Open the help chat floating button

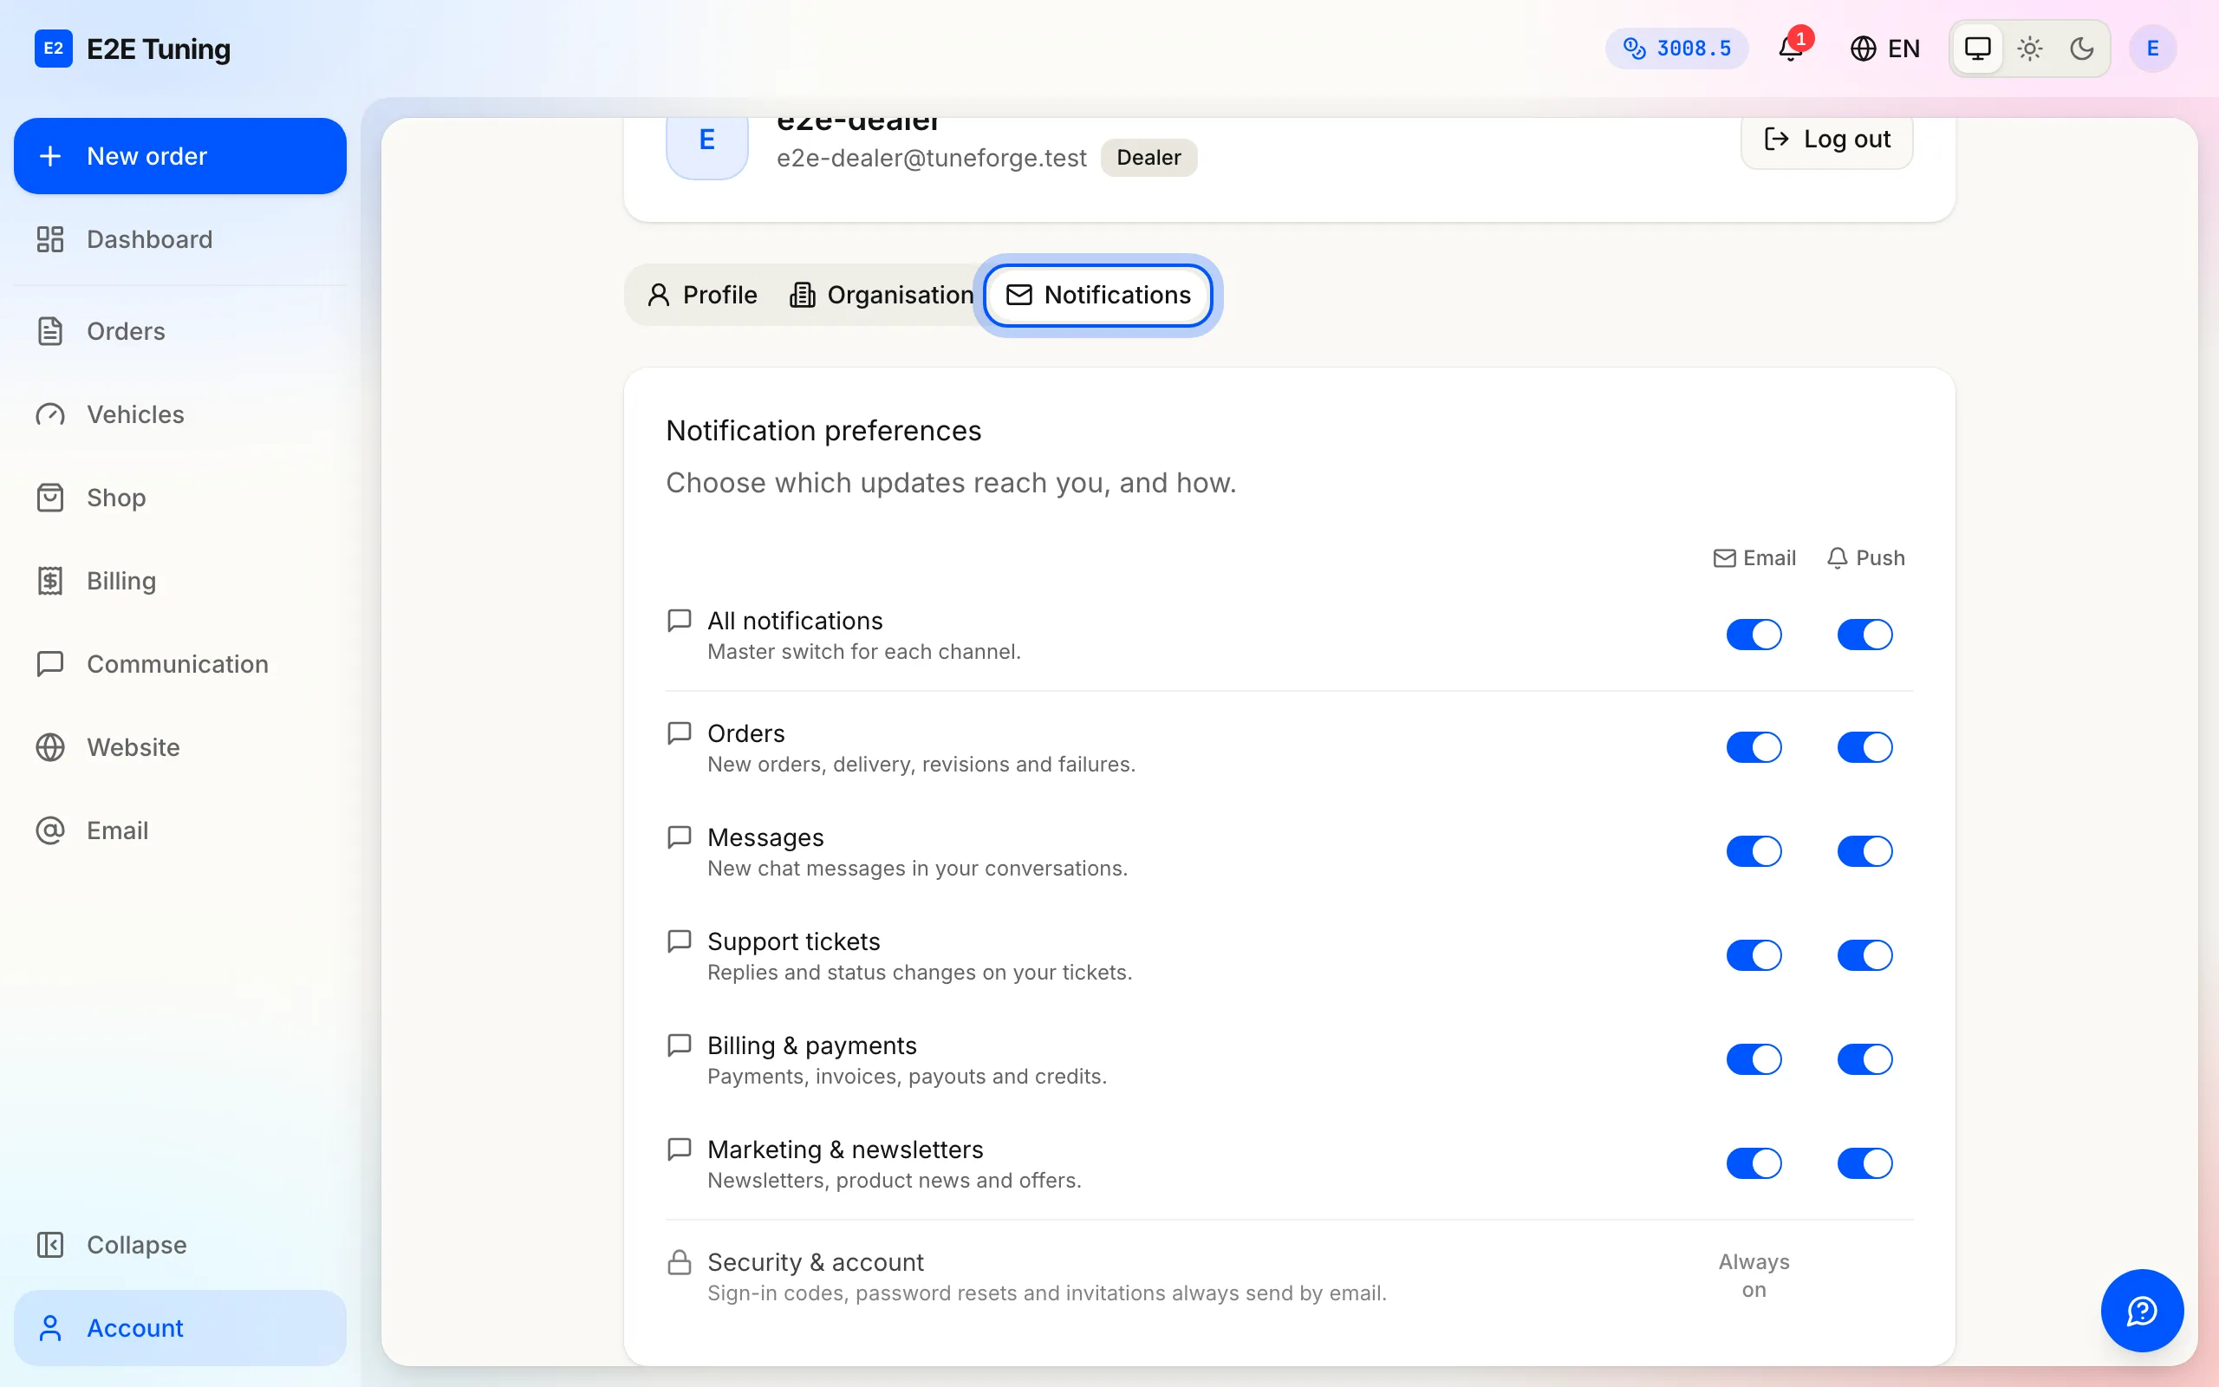pyautogui.click(x=2142, y=1310)
